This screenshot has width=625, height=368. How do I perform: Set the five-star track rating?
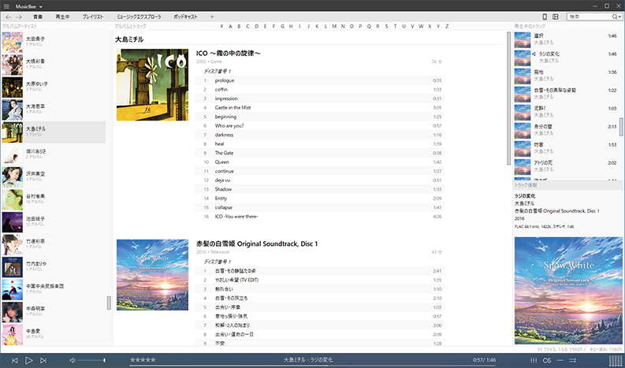(143, 360)
